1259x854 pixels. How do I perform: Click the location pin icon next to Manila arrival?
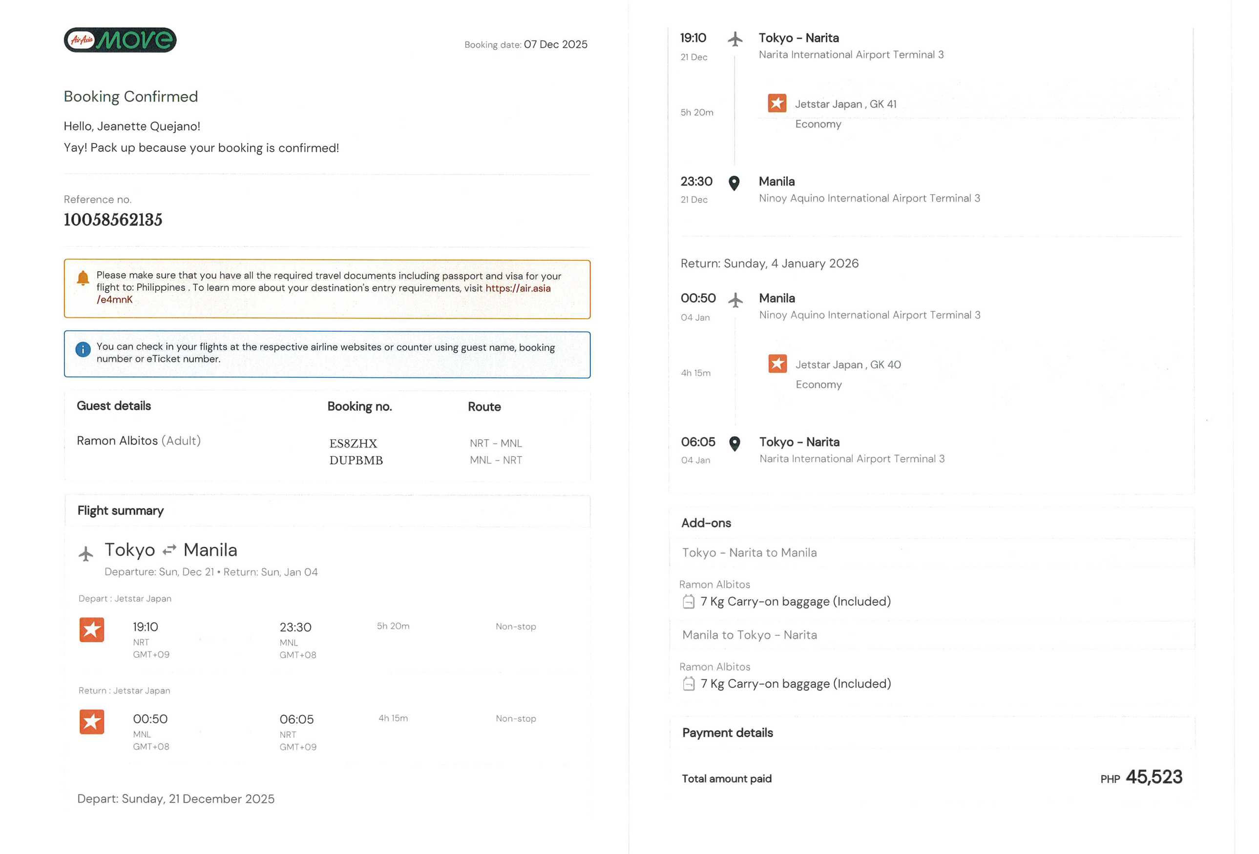[x=734, y=183]
